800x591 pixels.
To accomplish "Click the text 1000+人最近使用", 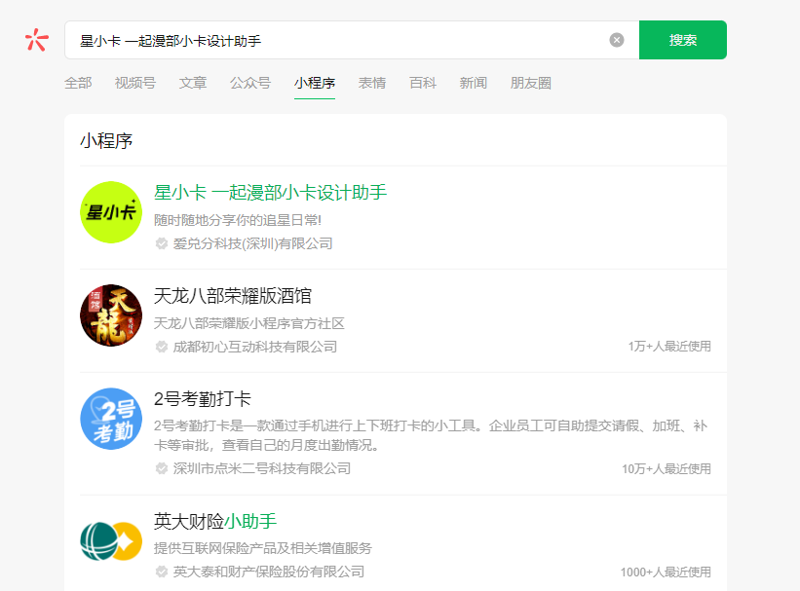I will tap(666, 573).
